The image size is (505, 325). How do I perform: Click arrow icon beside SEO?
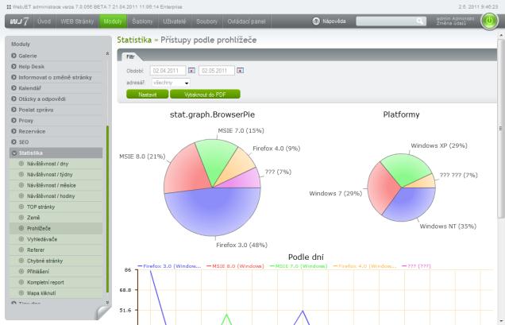click(13, 142)
